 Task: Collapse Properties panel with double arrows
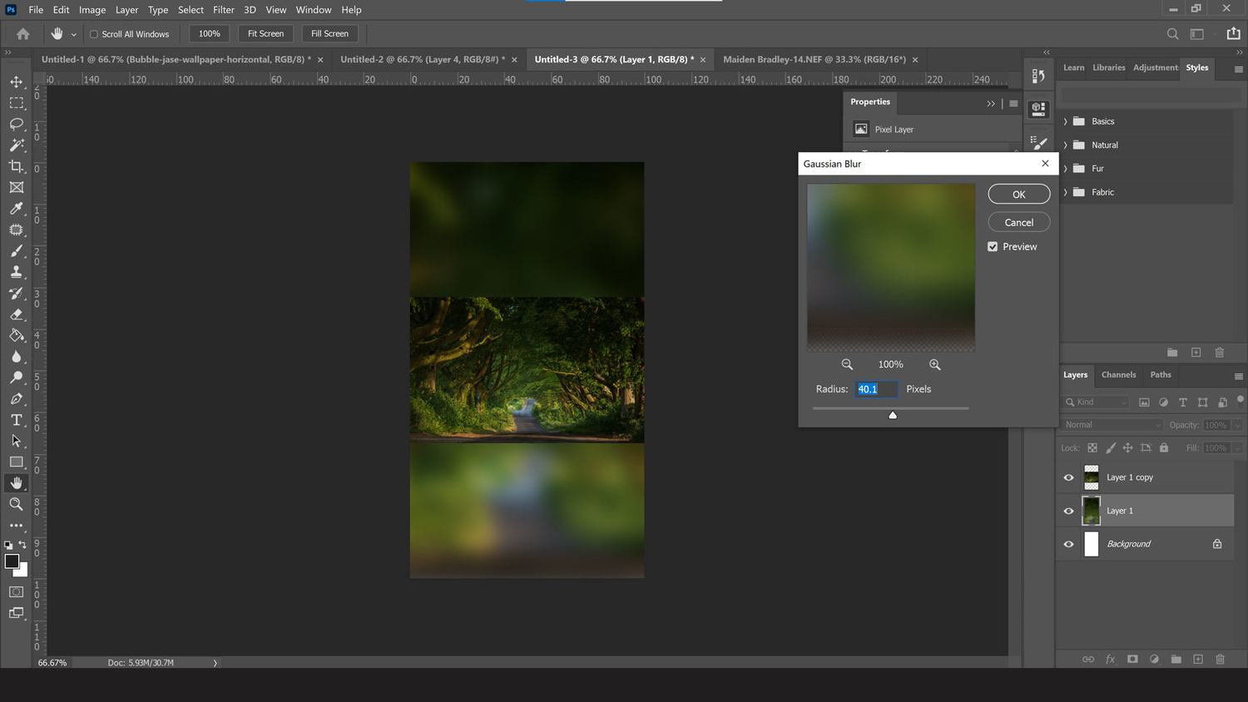(991, 104)
